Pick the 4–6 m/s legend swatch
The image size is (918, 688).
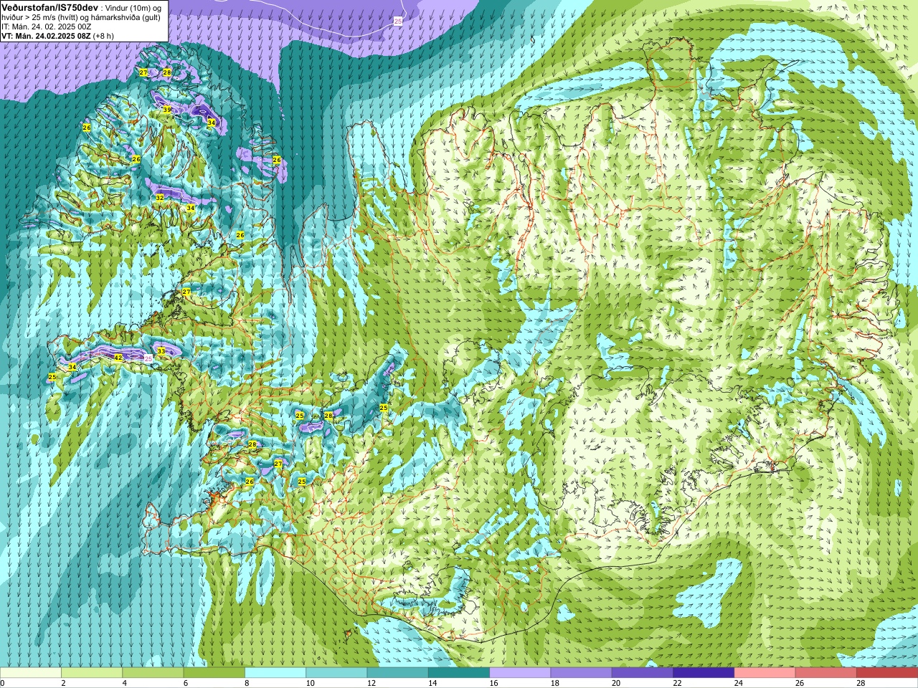153,672
